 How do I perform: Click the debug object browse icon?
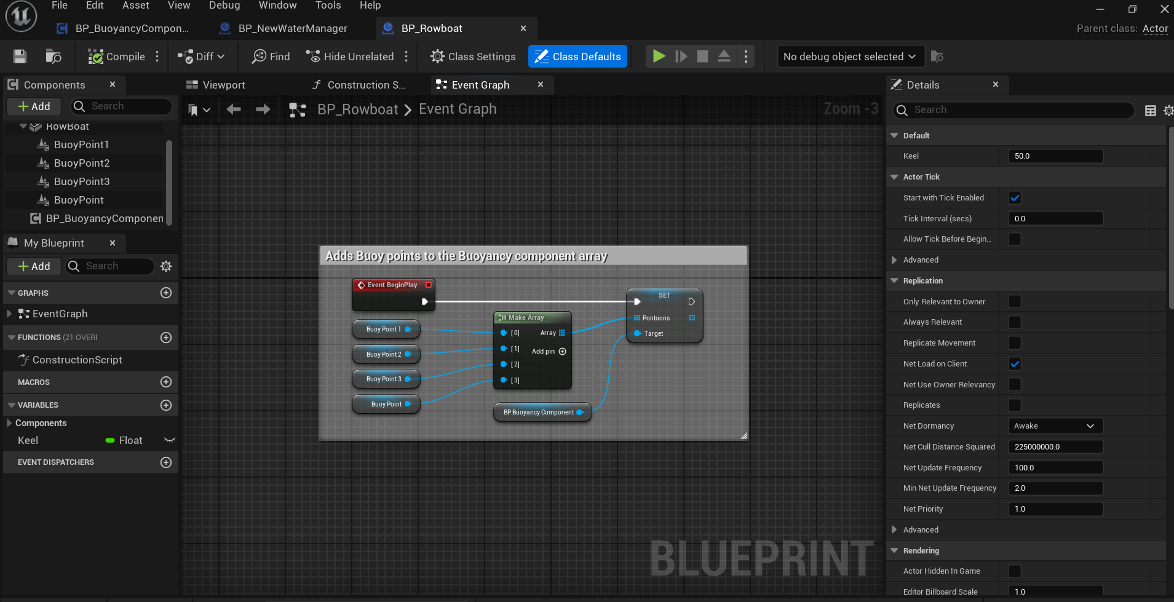pos(937,57)
